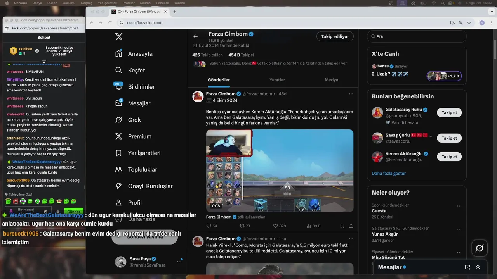This screenshot has width=497, height=279.
Task: Open Cuesta trending topic
Action: pos(379,211)
